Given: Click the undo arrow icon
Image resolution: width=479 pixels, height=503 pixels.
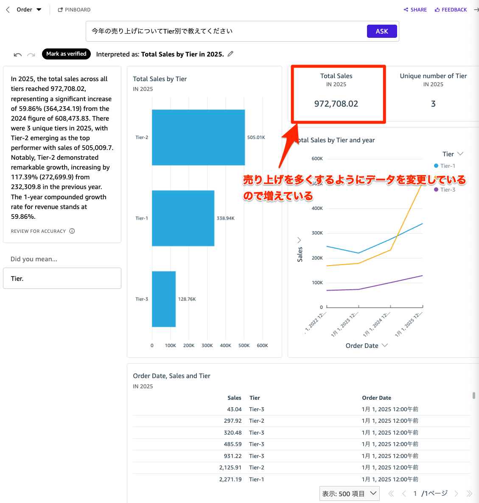Looking at the screenshot, I should (x=17, y=54).
